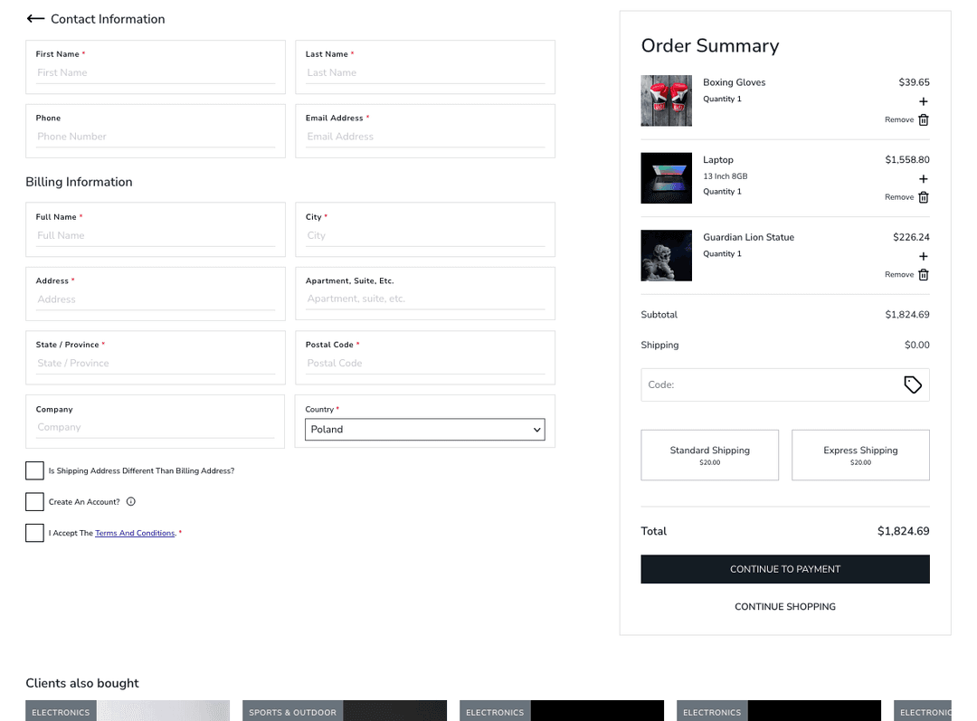Viewport: 977px width, 721px height.
Task: Click the CONTINUE TO PAYMENT button
Action: point(784,569)
